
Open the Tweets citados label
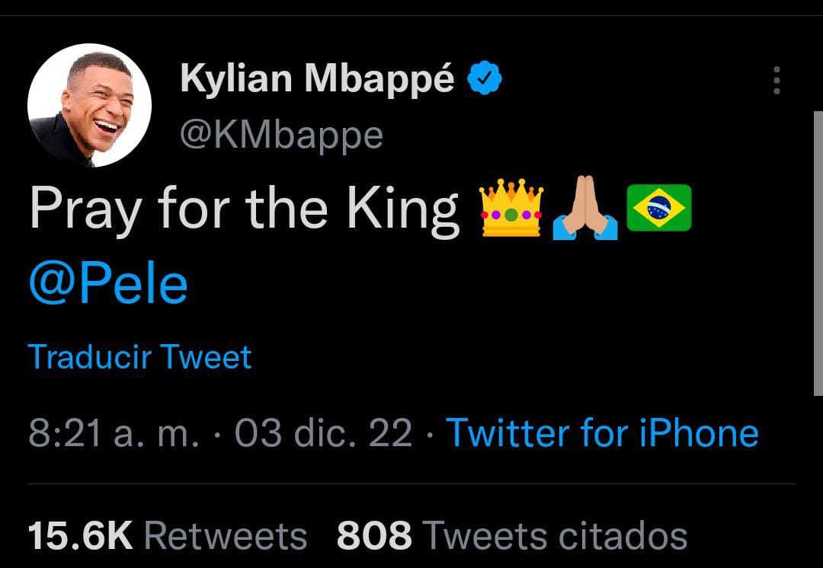tap(554, 535)
